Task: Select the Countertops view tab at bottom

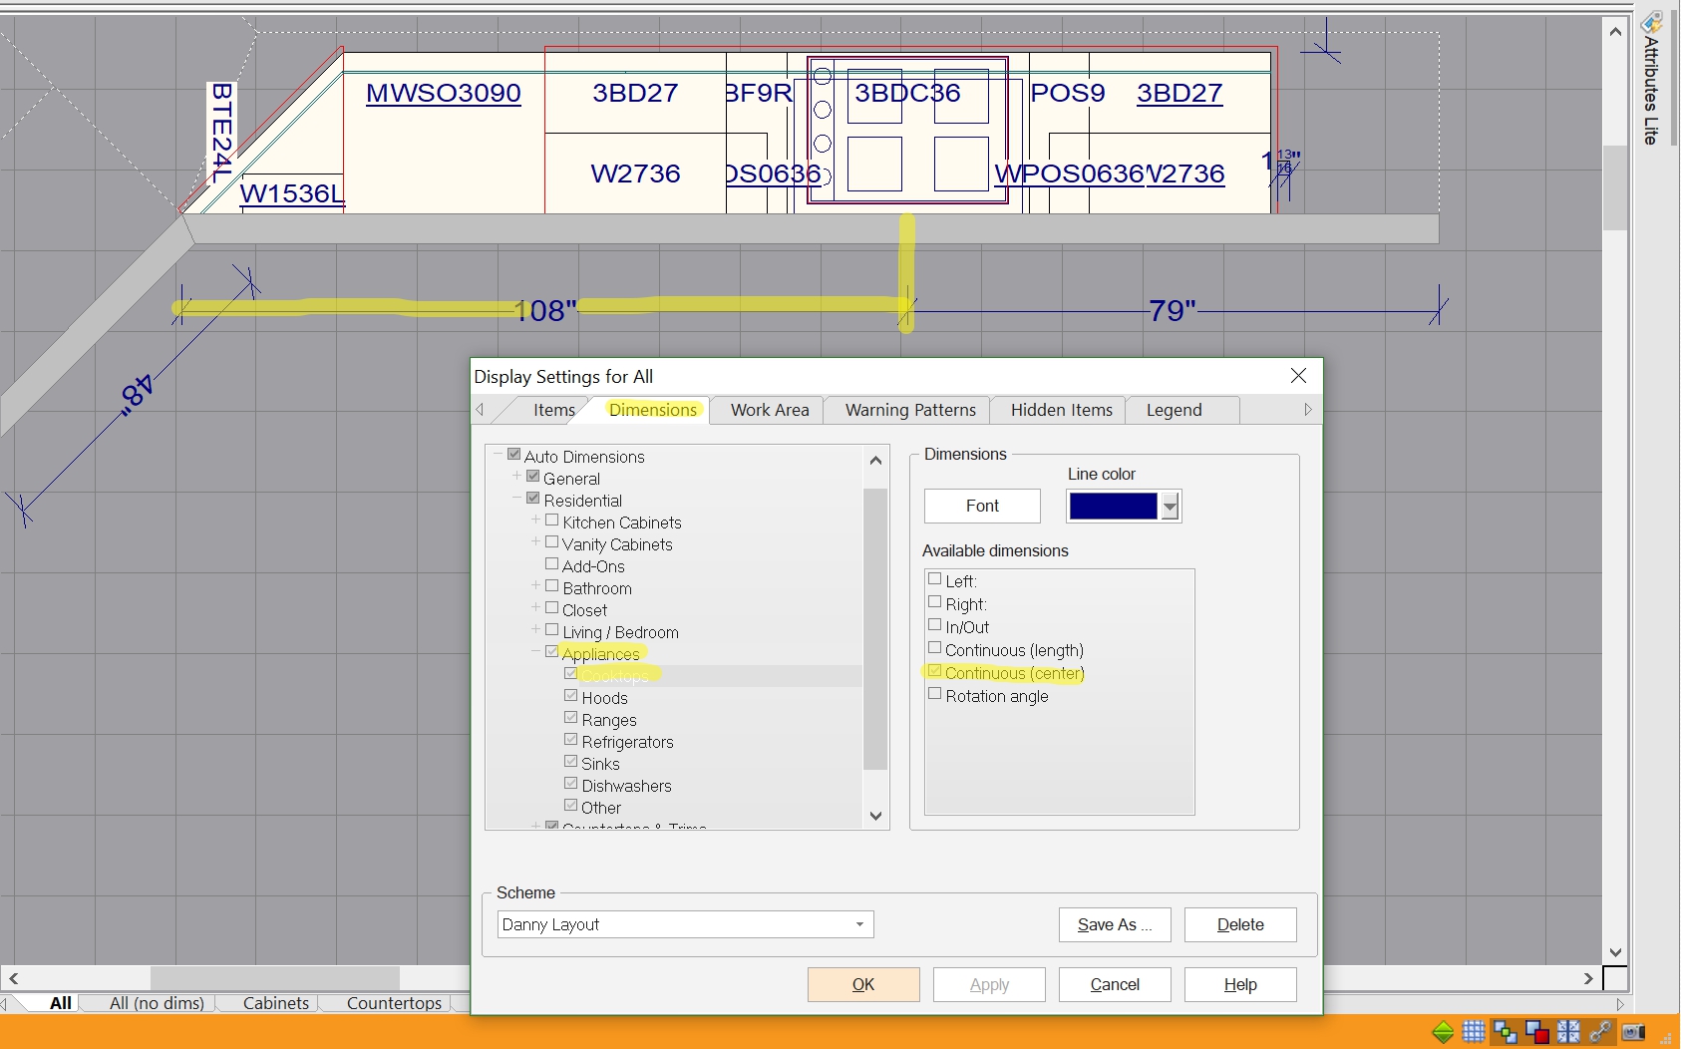Action: (394, 1003)
